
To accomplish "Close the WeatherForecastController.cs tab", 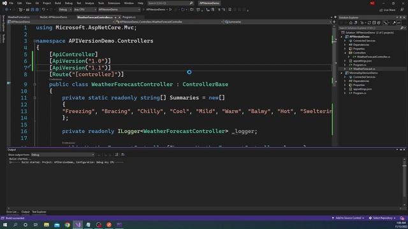I will tap(119, 17).
